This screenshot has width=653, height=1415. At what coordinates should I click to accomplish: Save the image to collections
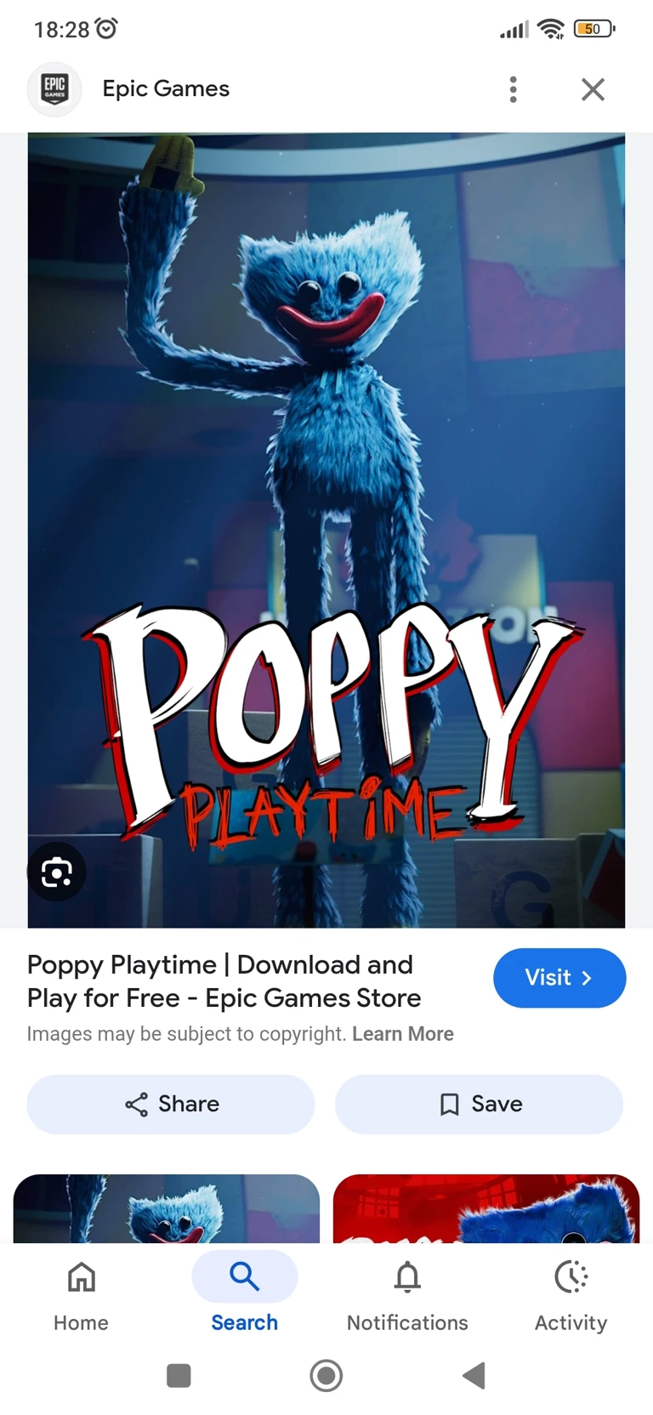(479, 1104)
